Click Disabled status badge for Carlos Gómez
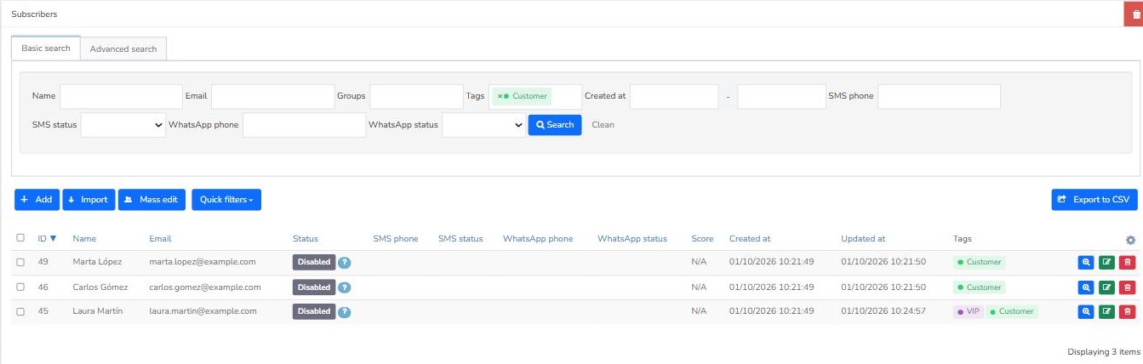The image size is (1143, 364). point(314,287)
